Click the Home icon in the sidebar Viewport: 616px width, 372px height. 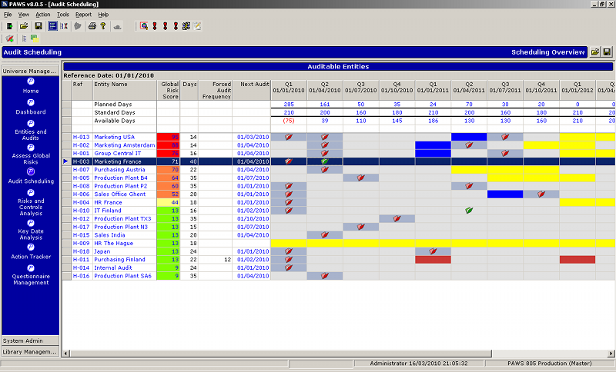(x=31, y=81)
